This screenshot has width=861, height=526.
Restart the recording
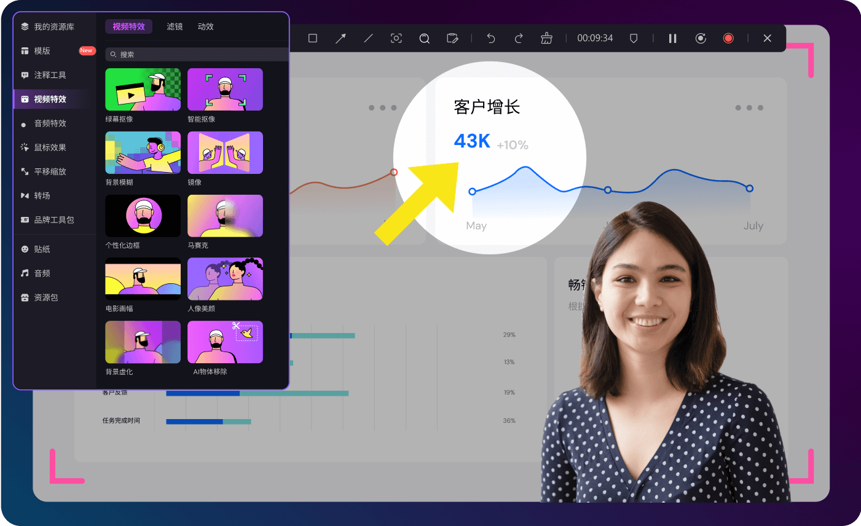coord(701,38)
